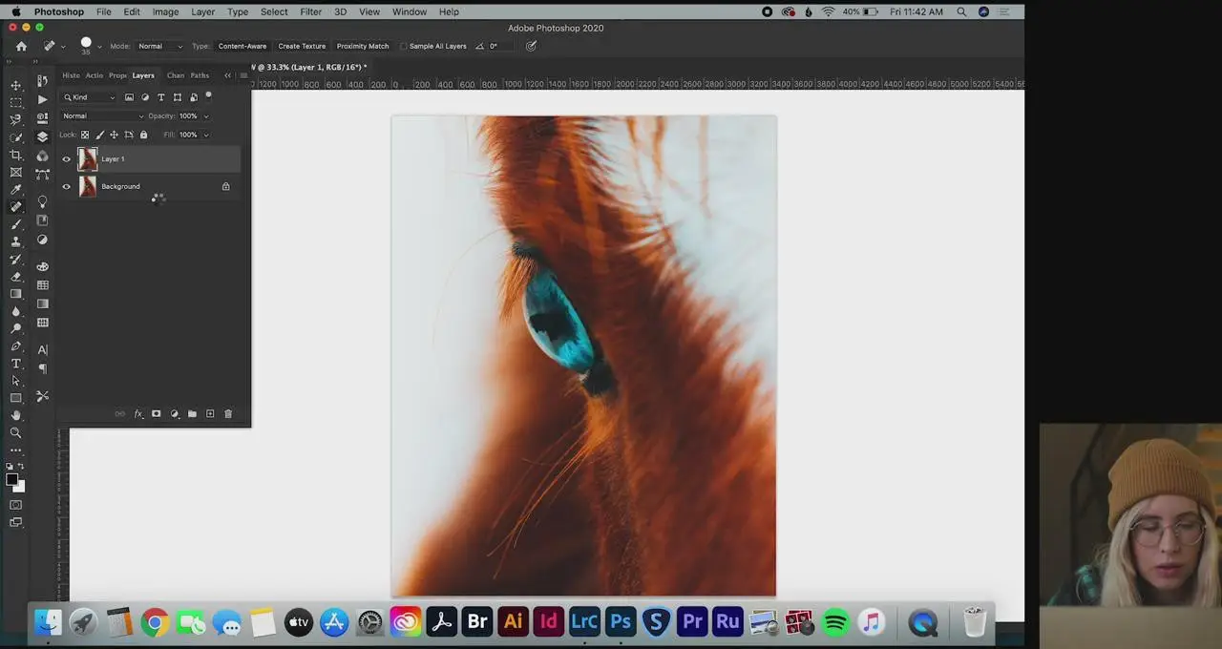Select the Spot Healing Brush tool

15,206
